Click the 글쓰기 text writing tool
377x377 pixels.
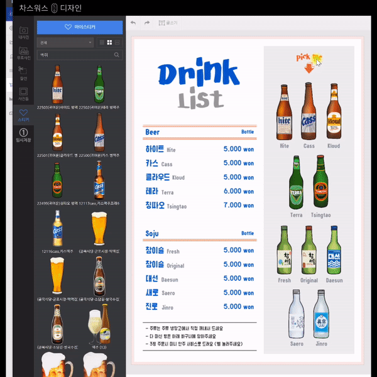coord(168,23)
